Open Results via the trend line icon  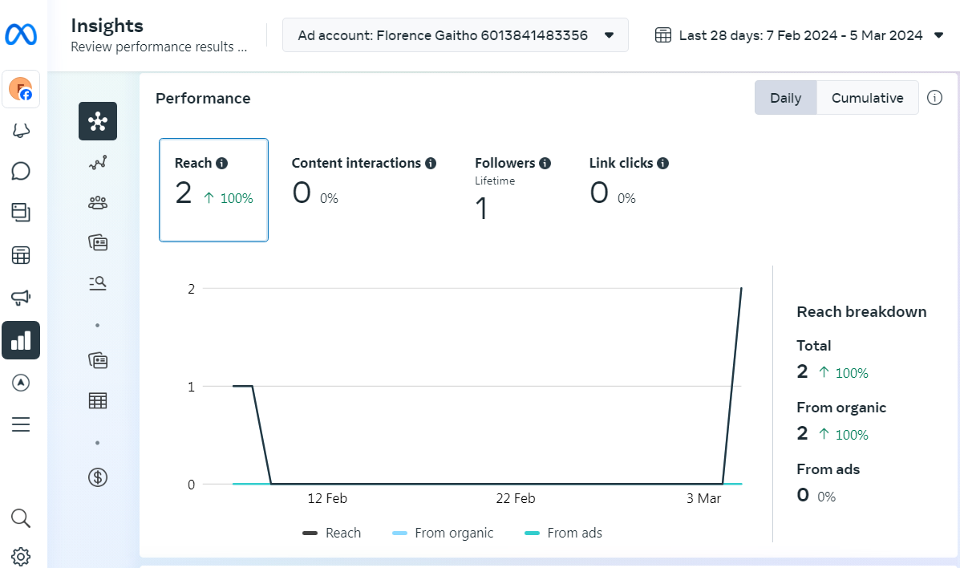coord(97,161)
